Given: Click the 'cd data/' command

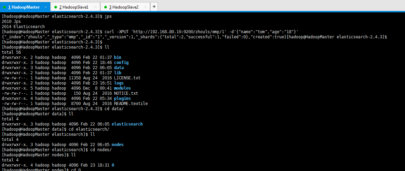Looking at the screenshot, I should pyautogui.click(x=114, y=109).
